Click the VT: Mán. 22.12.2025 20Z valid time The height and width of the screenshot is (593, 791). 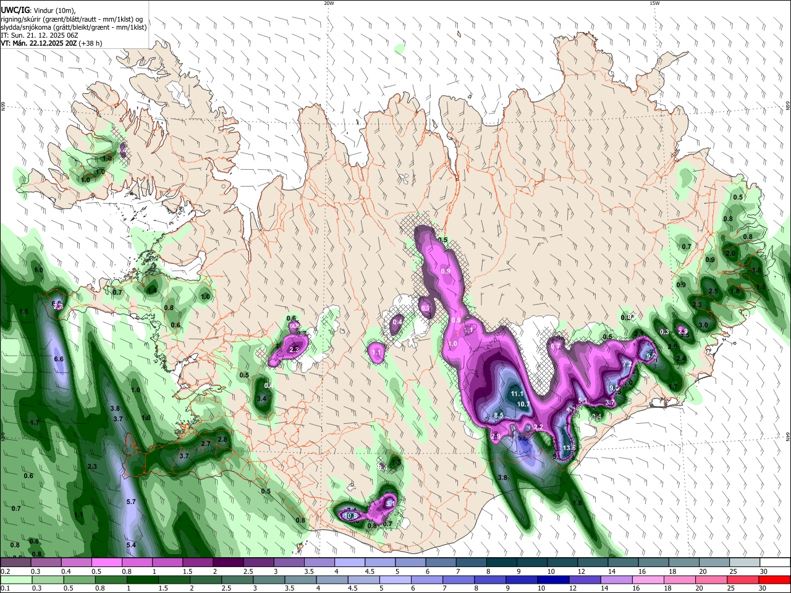point(39,43)
